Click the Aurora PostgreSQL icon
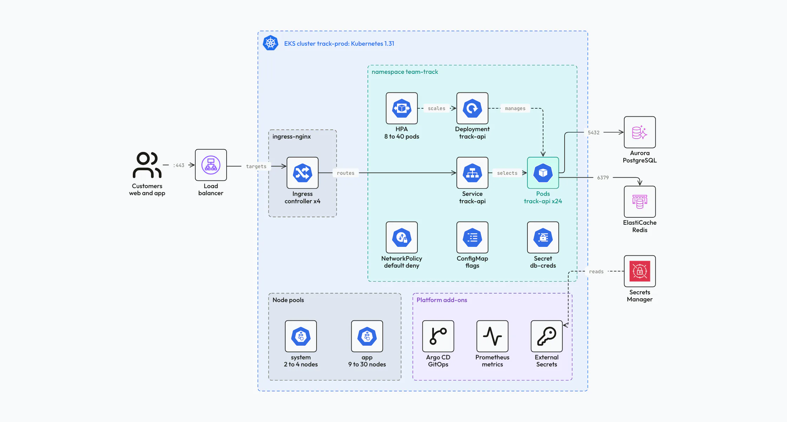787x422 pixels. [640, 132]
